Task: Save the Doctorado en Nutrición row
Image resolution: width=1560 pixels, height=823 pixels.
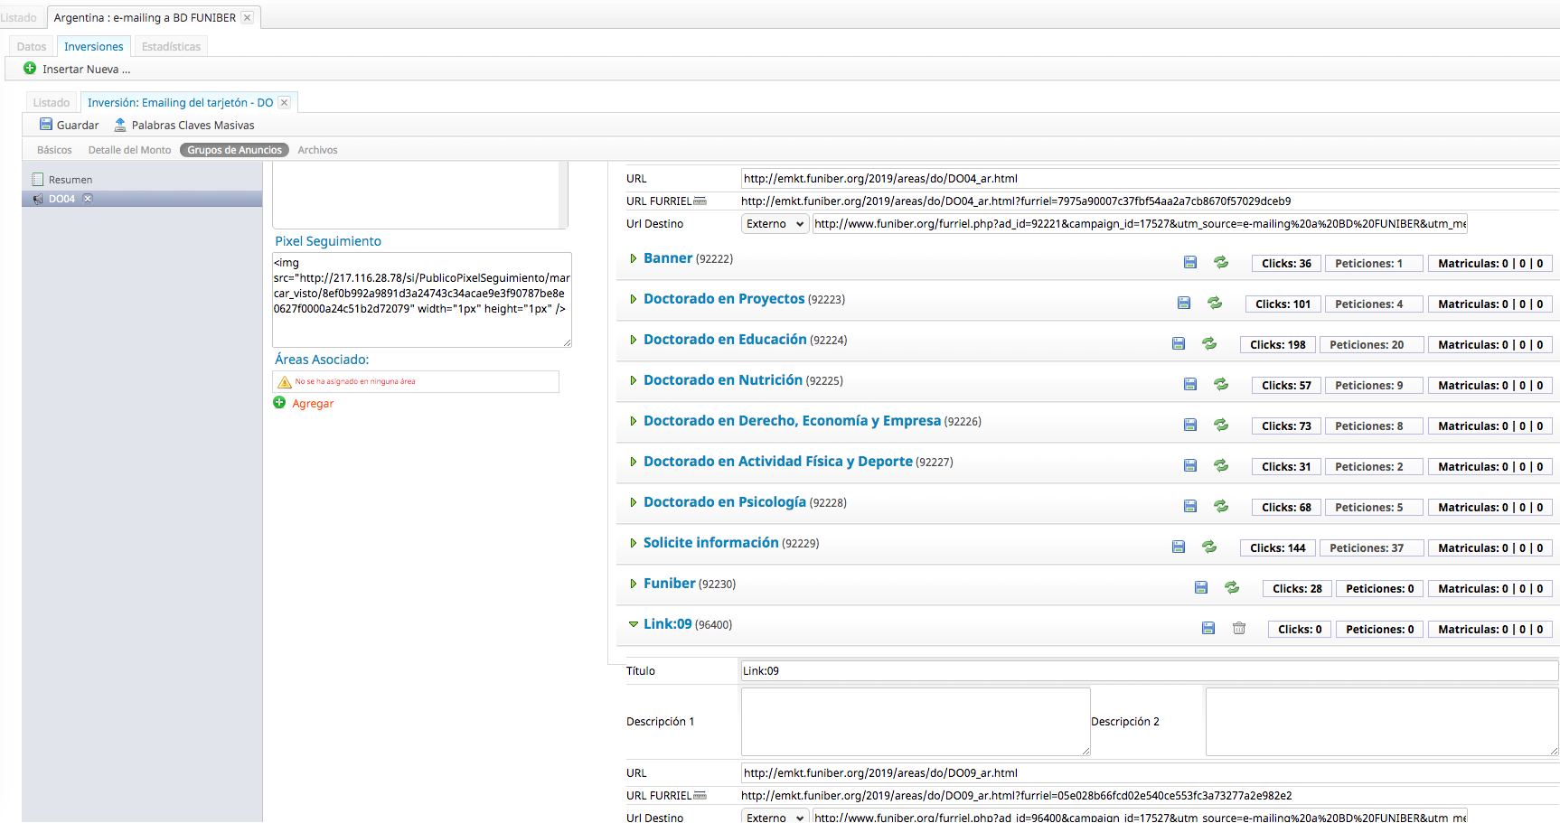Action: tap(1189, 384)
